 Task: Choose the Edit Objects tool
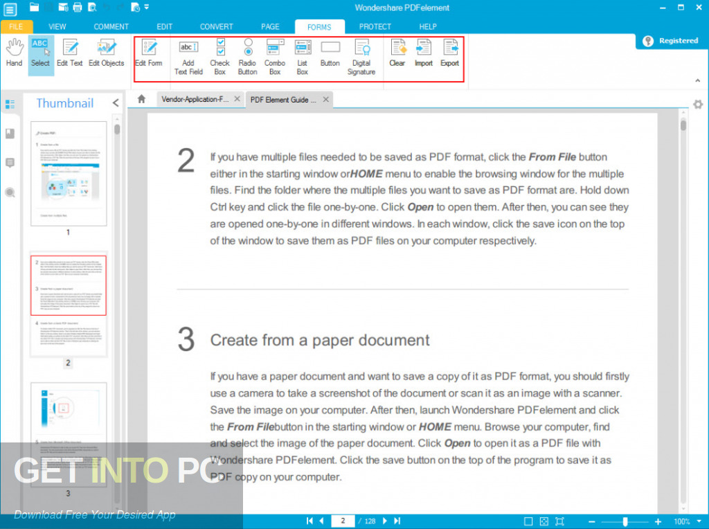pos(106,53)
